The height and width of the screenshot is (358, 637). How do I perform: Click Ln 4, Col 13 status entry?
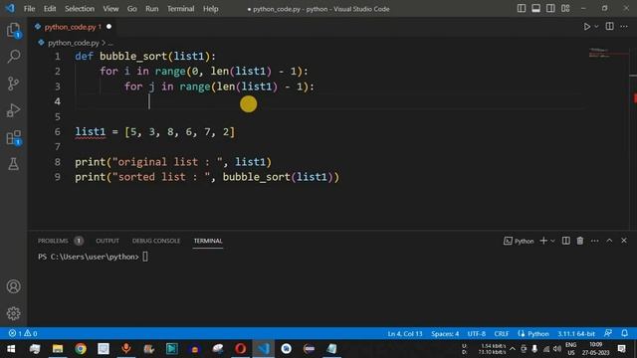point(405,334)
